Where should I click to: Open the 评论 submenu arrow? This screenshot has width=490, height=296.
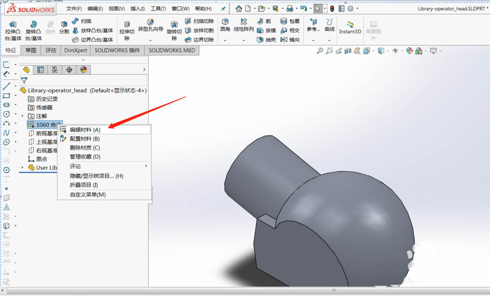click(x=146, y=166)
